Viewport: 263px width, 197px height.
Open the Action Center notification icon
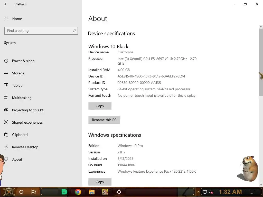coord(252,192)
